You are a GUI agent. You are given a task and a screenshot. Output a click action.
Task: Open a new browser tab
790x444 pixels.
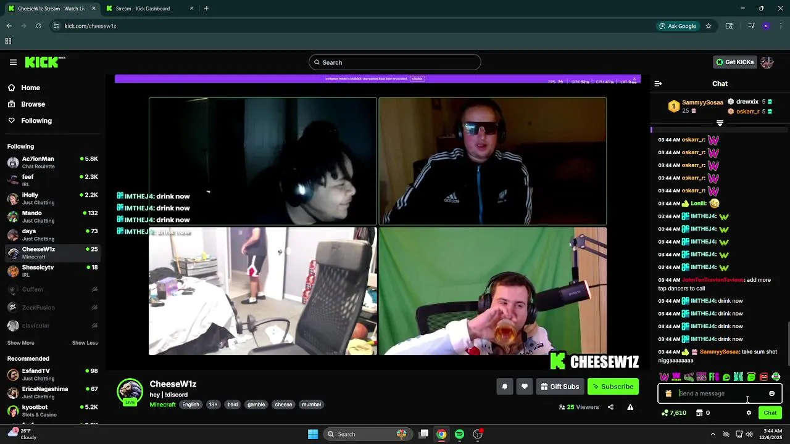tap(206, 9)
